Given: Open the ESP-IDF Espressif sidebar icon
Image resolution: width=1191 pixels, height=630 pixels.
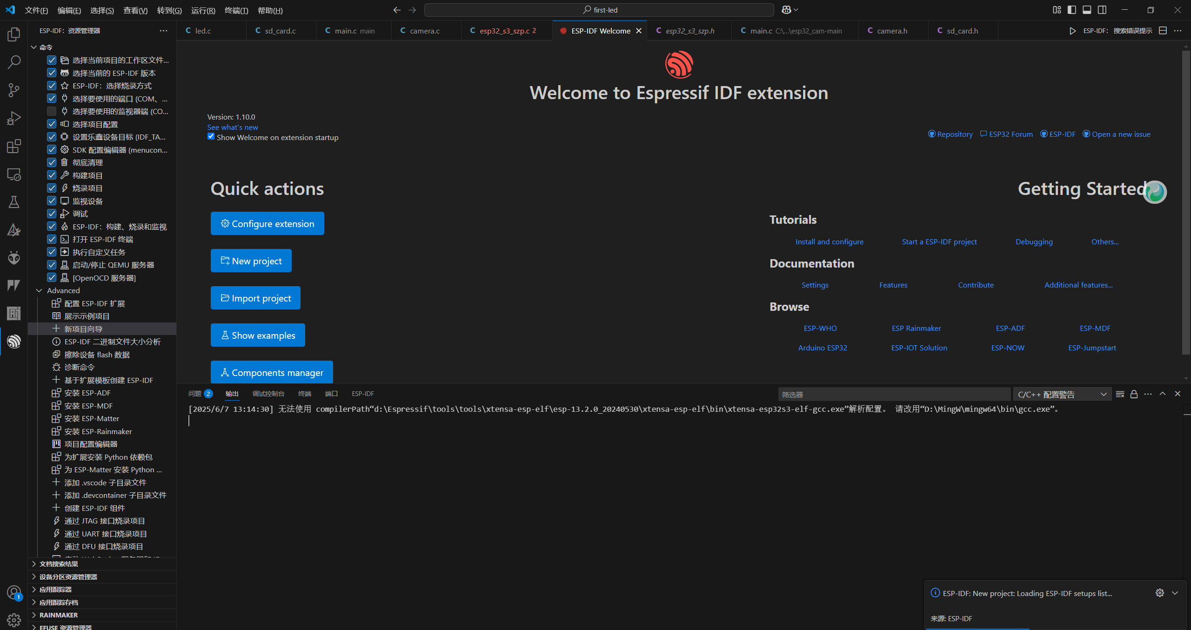Looking at the screenshot, I should click(x=14, y=342).
